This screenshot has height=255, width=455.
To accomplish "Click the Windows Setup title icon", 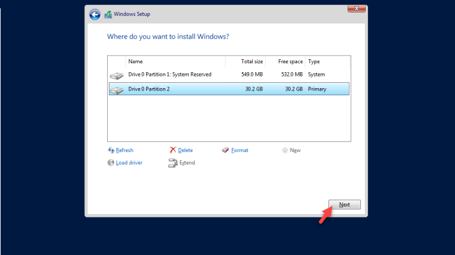I will point(108,15).
